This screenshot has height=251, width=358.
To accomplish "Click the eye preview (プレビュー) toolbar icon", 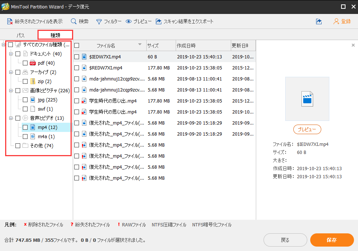I will click(x=129, y=22).
